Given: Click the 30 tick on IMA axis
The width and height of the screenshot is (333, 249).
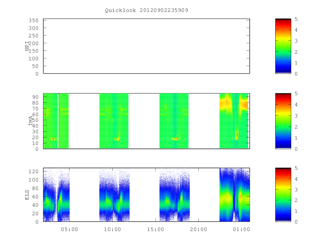Looking at the screenshot, I should pos(35,132).
